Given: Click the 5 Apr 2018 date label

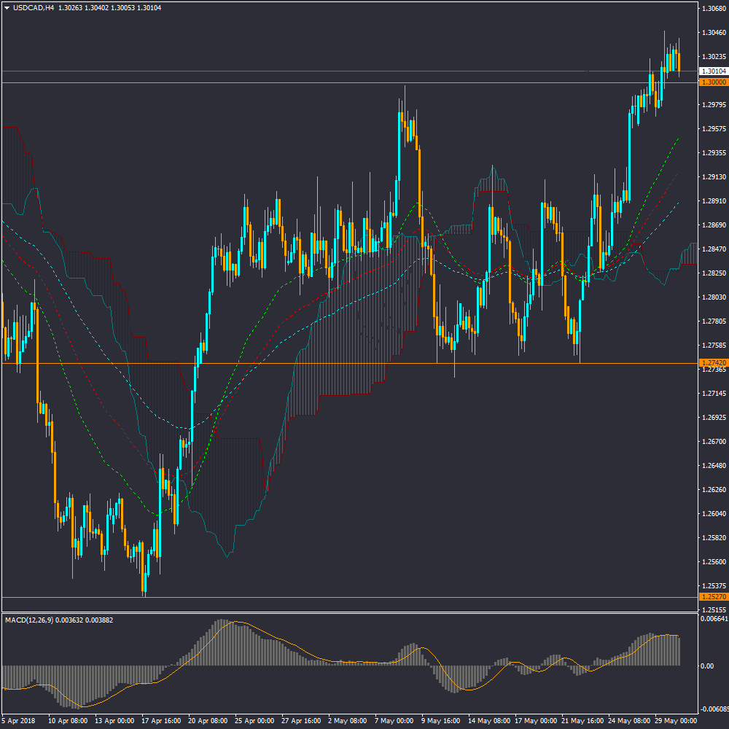Looking at the screenshot, I should click(x=20, y=720).
